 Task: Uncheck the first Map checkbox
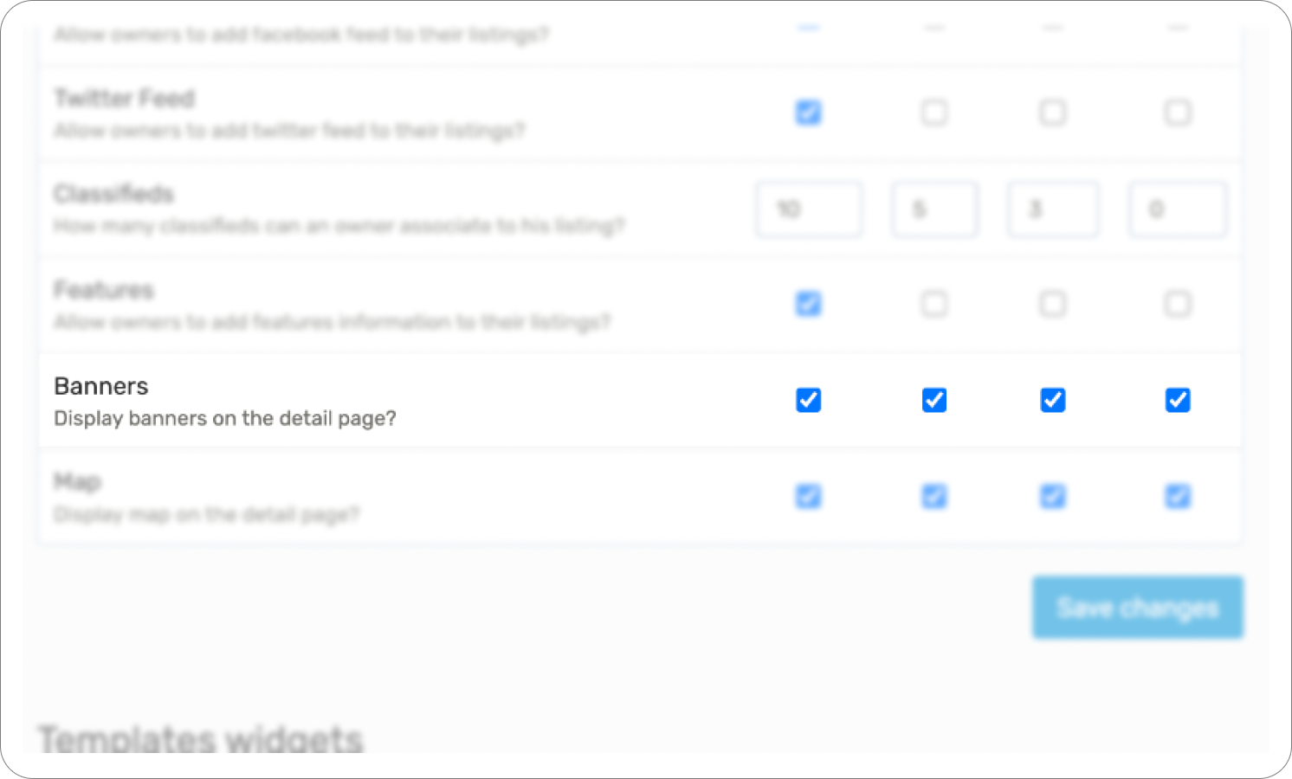tap(808, 496)
